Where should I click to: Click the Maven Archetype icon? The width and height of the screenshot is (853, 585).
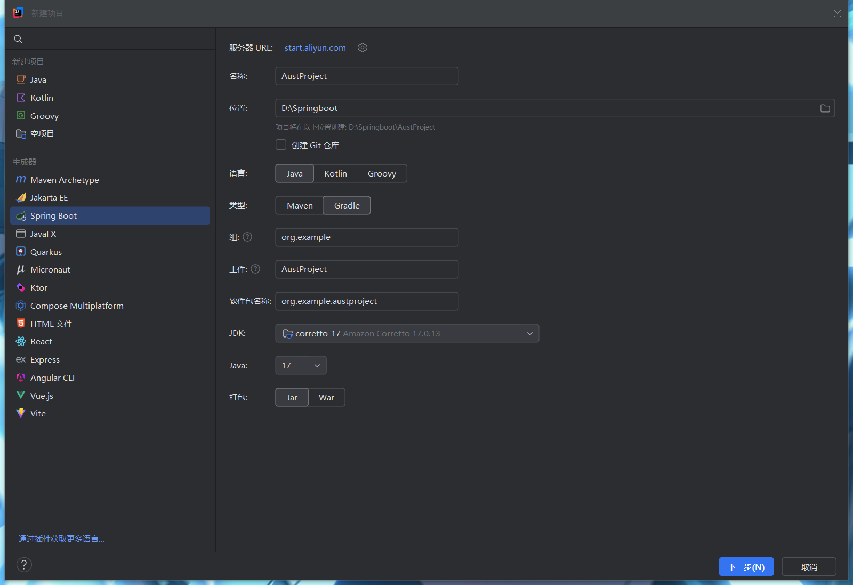21,180
